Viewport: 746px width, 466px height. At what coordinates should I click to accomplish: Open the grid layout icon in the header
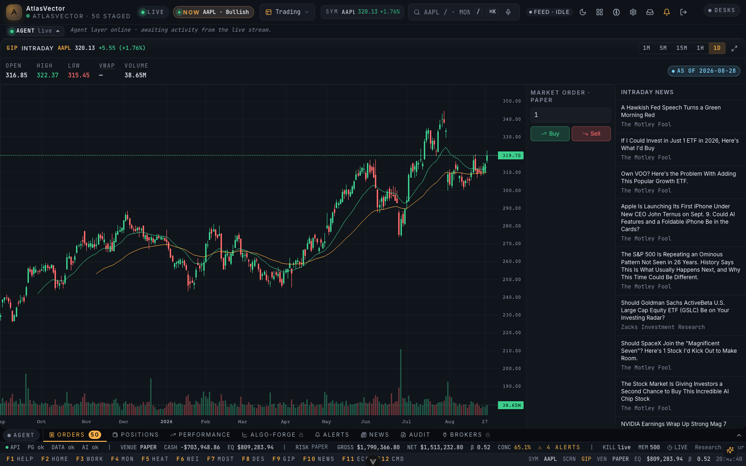[x=600, y=12]
